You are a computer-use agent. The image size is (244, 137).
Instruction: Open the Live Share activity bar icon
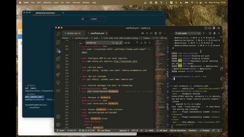tap(58, 75)
